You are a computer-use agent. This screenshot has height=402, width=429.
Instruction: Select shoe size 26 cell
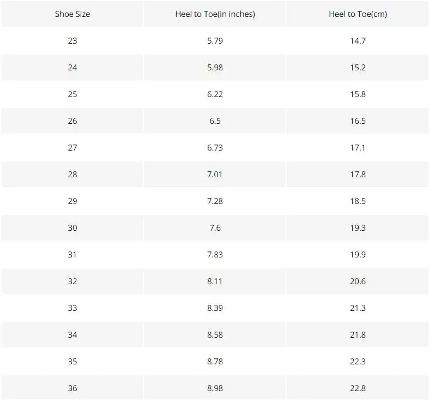72,121
